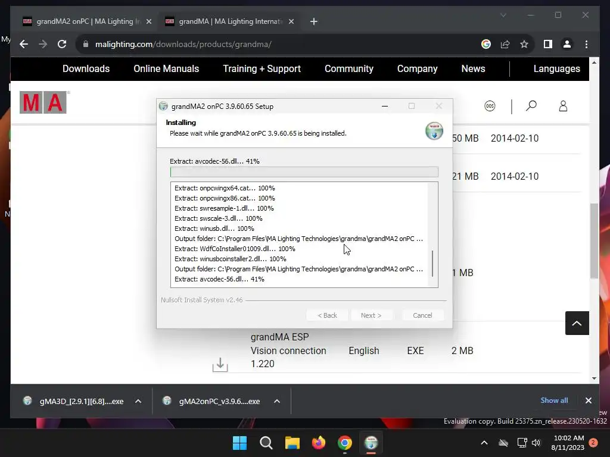The height and width of the screenshot is (457, 610).
Task: Click the scroll-to-top arrow button
Action: 577,323
